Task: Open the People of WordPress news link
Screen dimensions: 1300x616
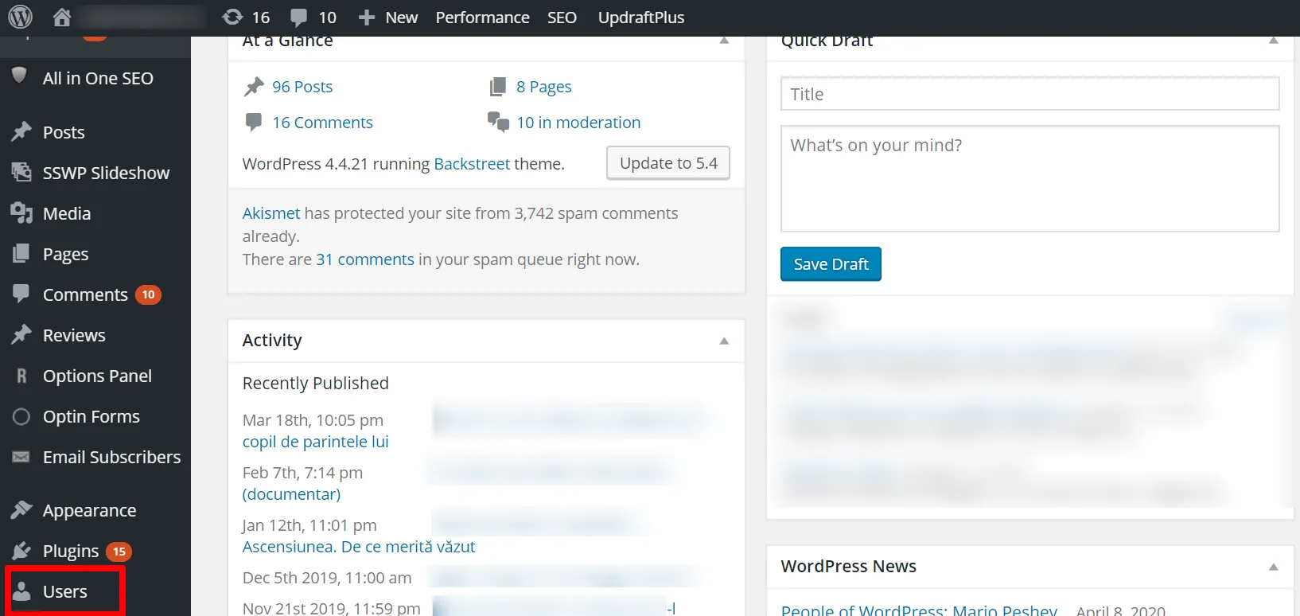Action: pos(919,610)
